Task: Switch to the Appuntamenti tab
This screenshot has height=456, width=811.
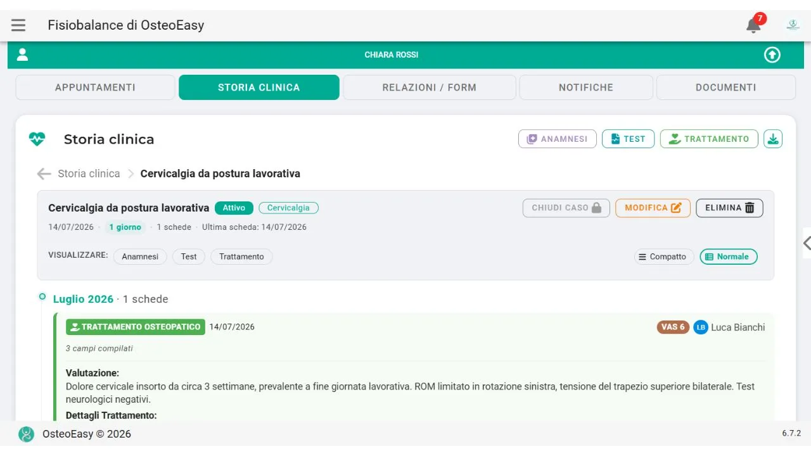Action: pyautogui.click(x=95, y=87)
